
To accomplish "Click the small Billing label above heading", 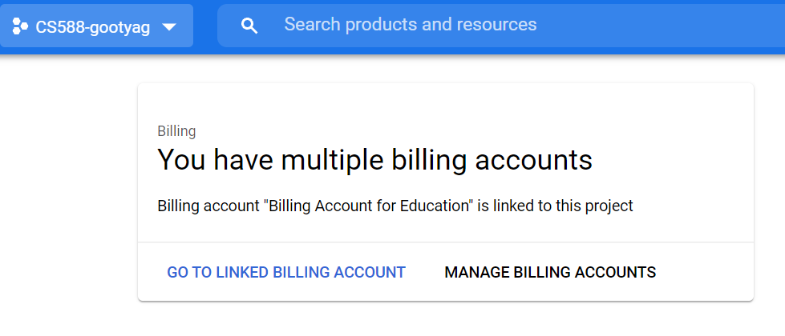I will click(176, 131).
